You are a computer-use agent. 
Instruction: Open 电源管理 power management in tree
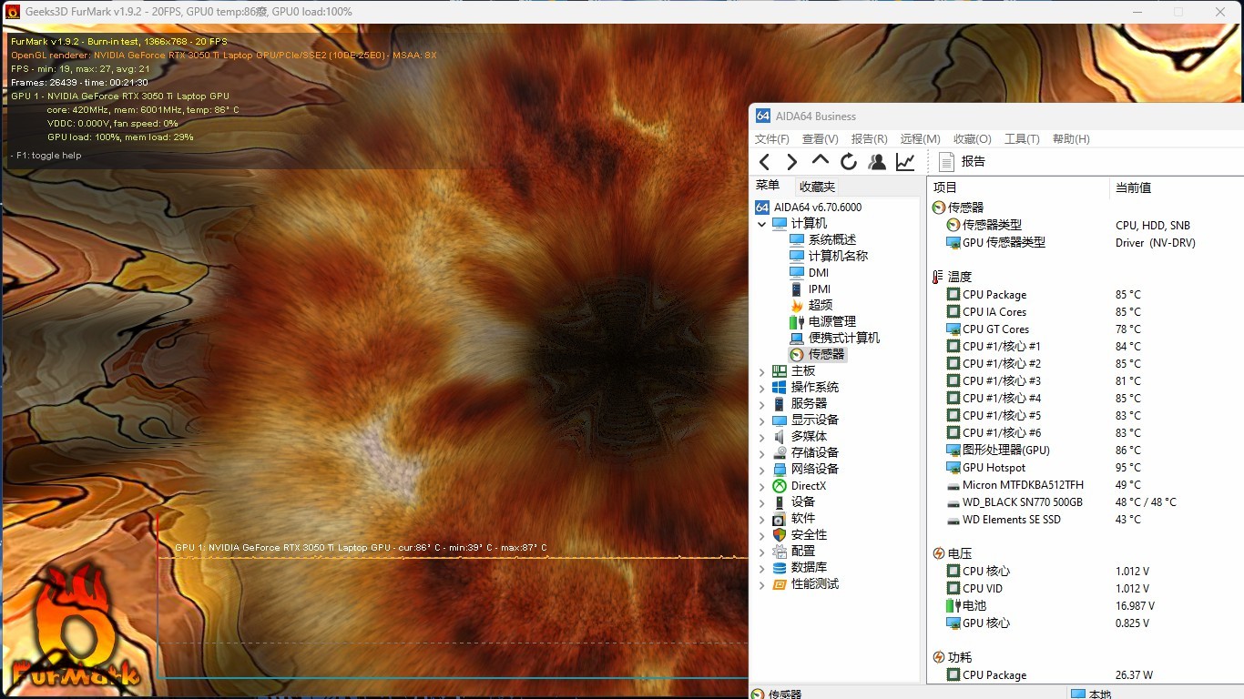point(831,321)
